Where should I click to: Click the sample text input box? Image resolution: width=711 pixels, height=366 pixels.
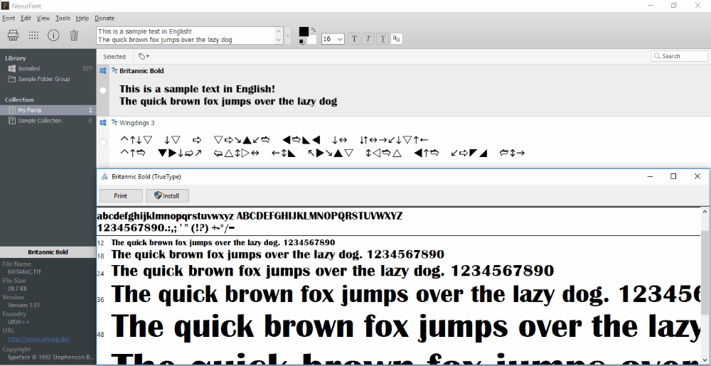click(x=186, y=36)
